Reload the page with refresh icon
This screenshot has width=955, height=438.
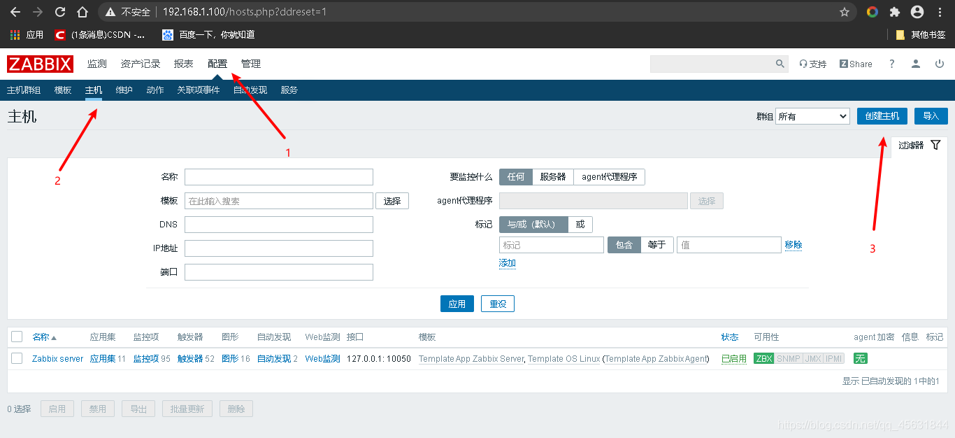(x=60, y=12)
